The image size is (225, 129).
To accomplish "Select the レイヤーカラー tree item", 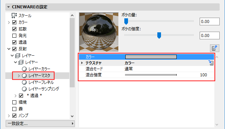I will (39, 69).
